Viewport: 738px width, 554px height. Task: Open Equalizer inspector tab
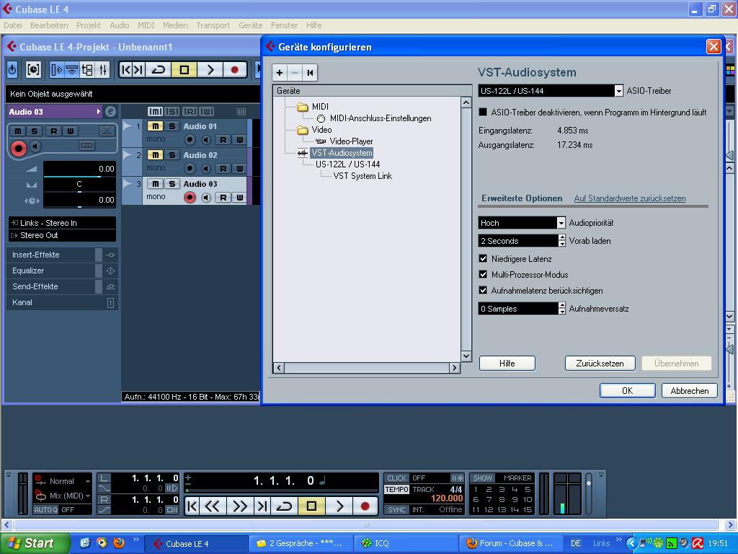(51, 271)
